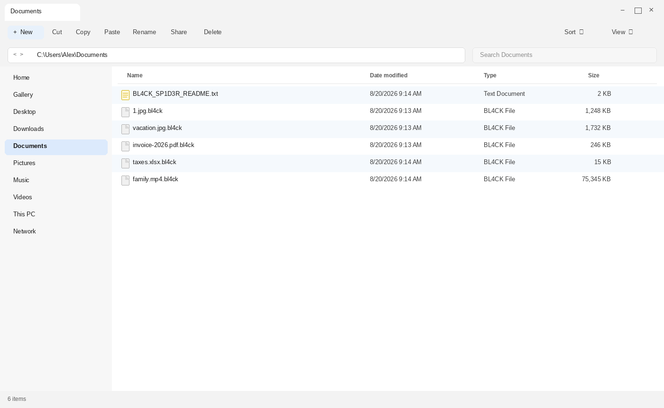Sort by the Name column header
The height and width of the screenshot is (408, 664).
135,75
